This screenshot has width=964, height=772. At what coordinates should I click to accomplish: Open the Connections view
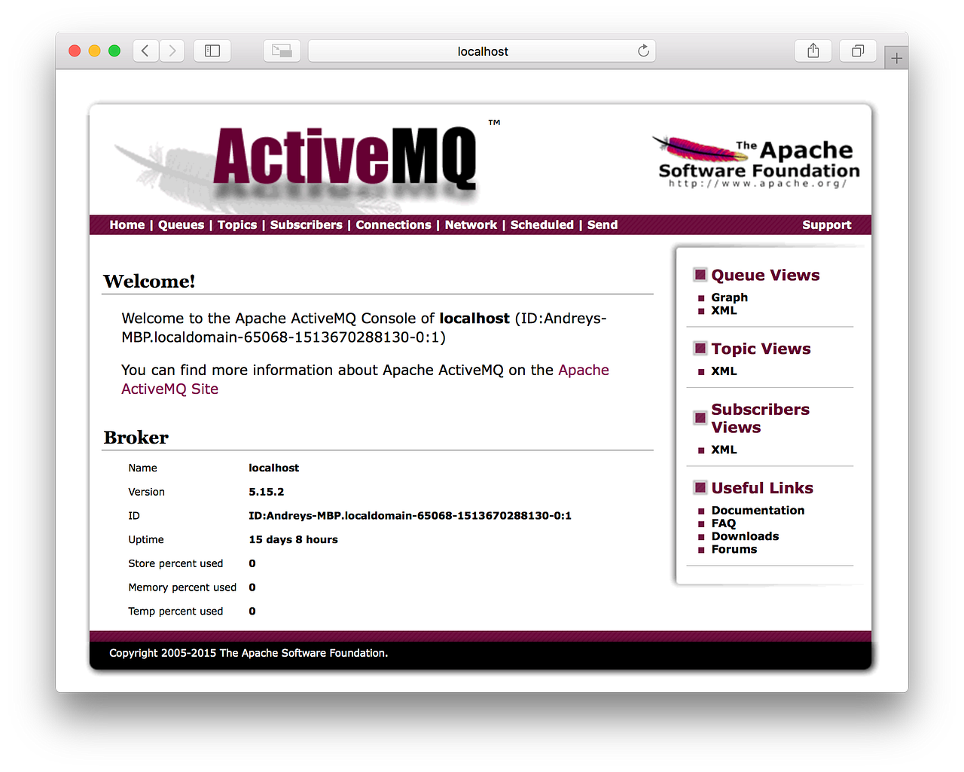393,224
